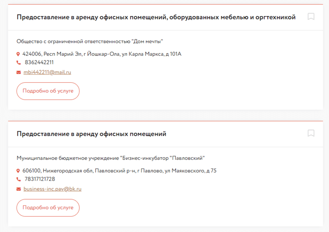Screen dimensions: 329x232
Task: Select organization name Бизнес-инкубатор "Павловский"
Action: tap(111, 158)
